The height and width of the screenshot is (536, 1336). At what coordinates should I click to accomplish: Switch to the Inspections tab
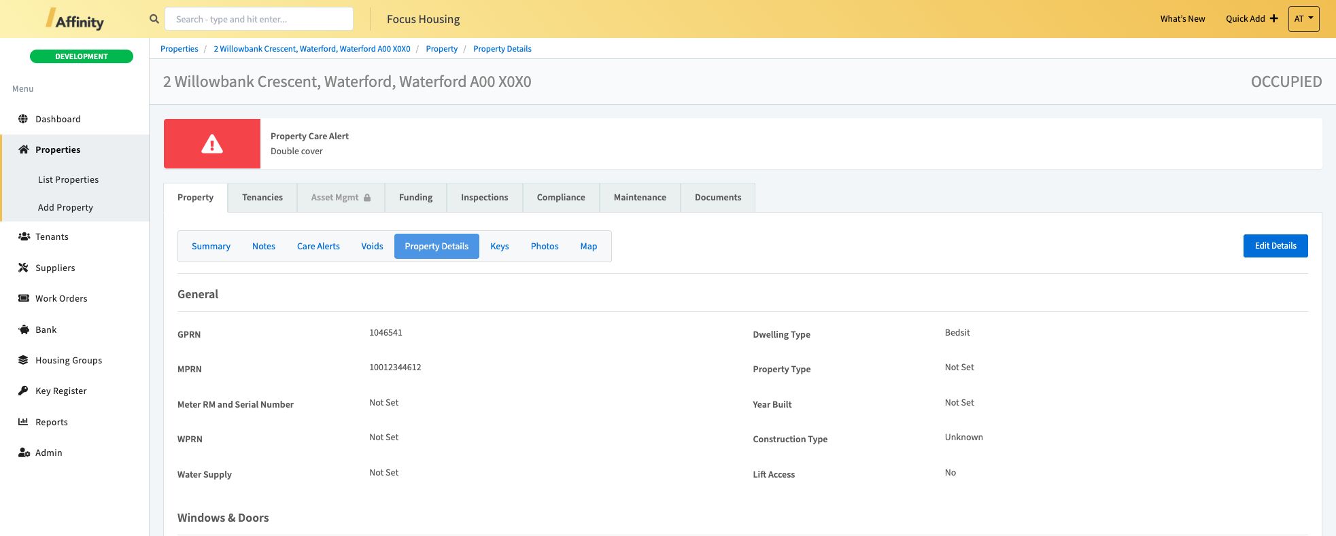pyautogui.click(x=484, y=198)
